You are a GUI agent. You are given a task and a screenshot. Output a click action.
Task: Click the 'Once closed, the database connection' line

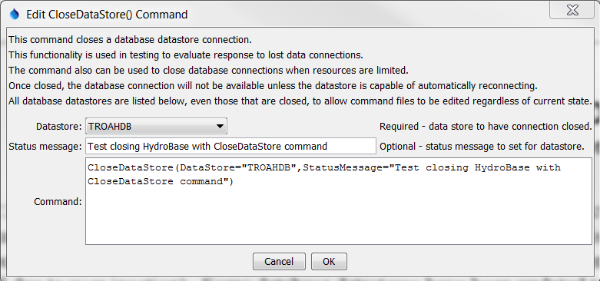[x=273, y=86]
